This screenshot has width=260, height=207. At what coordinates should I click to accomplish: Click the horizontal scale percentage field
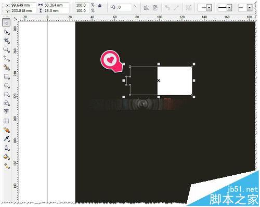(82, 5)
